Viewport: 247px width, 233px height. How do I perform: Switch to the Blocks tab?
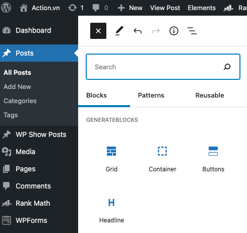96,96
